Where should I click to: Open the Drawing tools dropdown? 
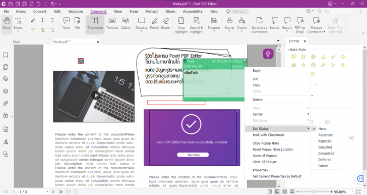[141, 31]
